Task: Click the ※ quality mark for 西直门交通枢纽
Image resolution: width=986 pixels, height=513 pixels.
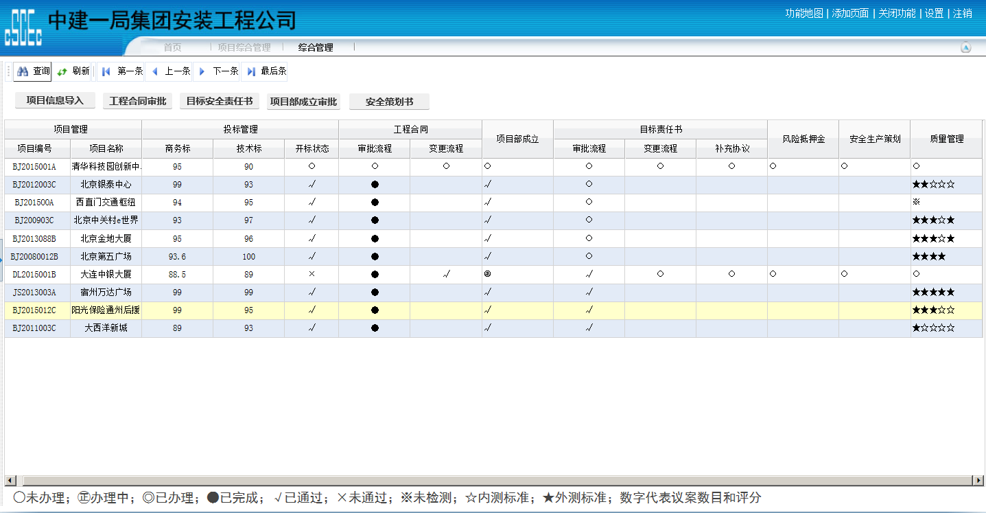Action: click(x=916, y=202)
